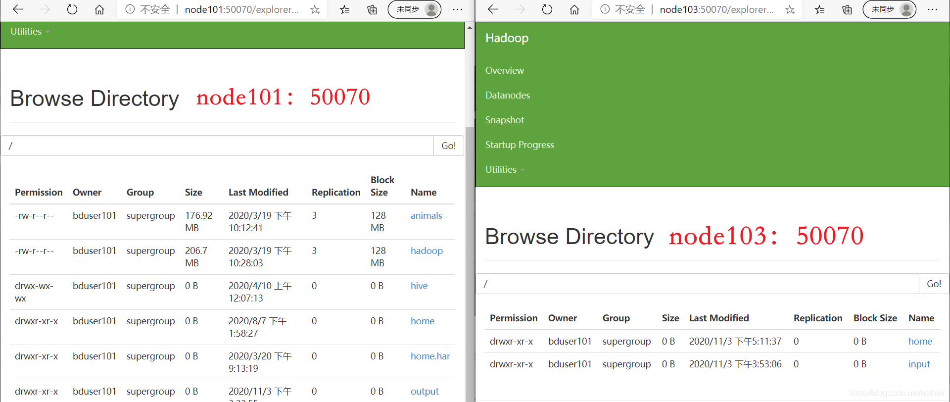Open favorites list in node103 browser window
Screen dimensions: 950x402
coord(820,9)
